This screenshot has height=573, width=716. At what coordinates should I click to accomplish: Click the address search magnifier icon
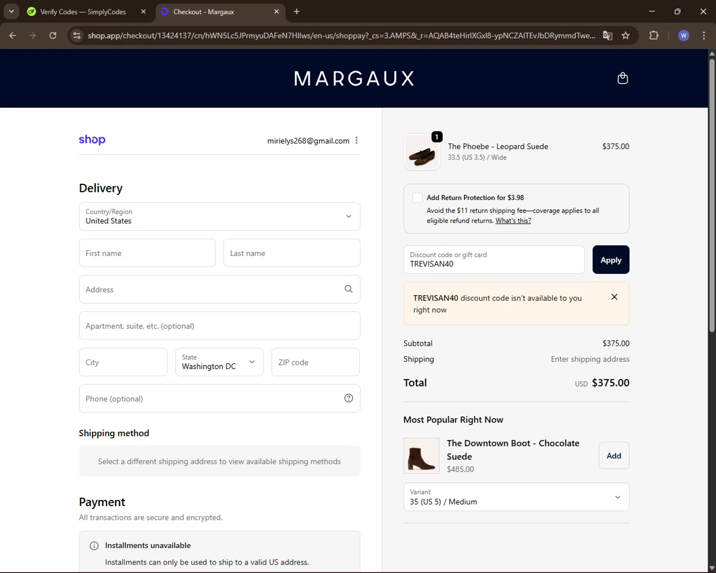click(x=348, y=289)
